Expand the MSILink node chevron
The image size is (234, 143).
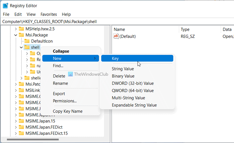point(16,90)
